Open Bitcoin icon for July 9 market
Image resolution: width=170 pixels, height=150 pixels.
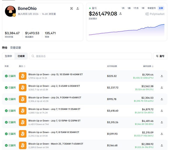pyautogui.click(x=23, y=134)
